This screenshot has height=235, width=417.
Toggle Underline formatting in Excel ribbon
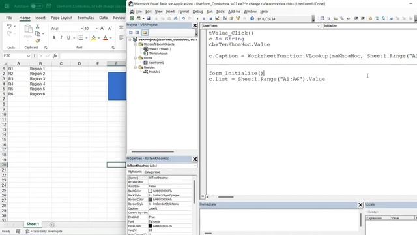(68, 38)
